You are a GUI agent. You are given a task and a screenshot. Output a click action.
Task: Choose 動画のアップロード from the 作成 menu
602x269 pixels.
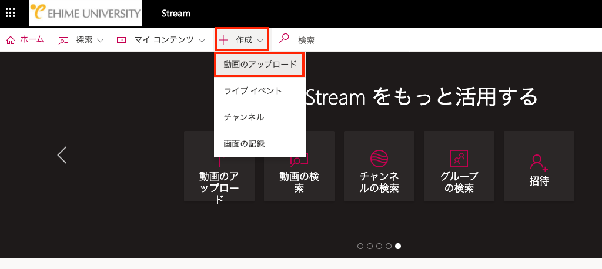click(x=260, y=65)
